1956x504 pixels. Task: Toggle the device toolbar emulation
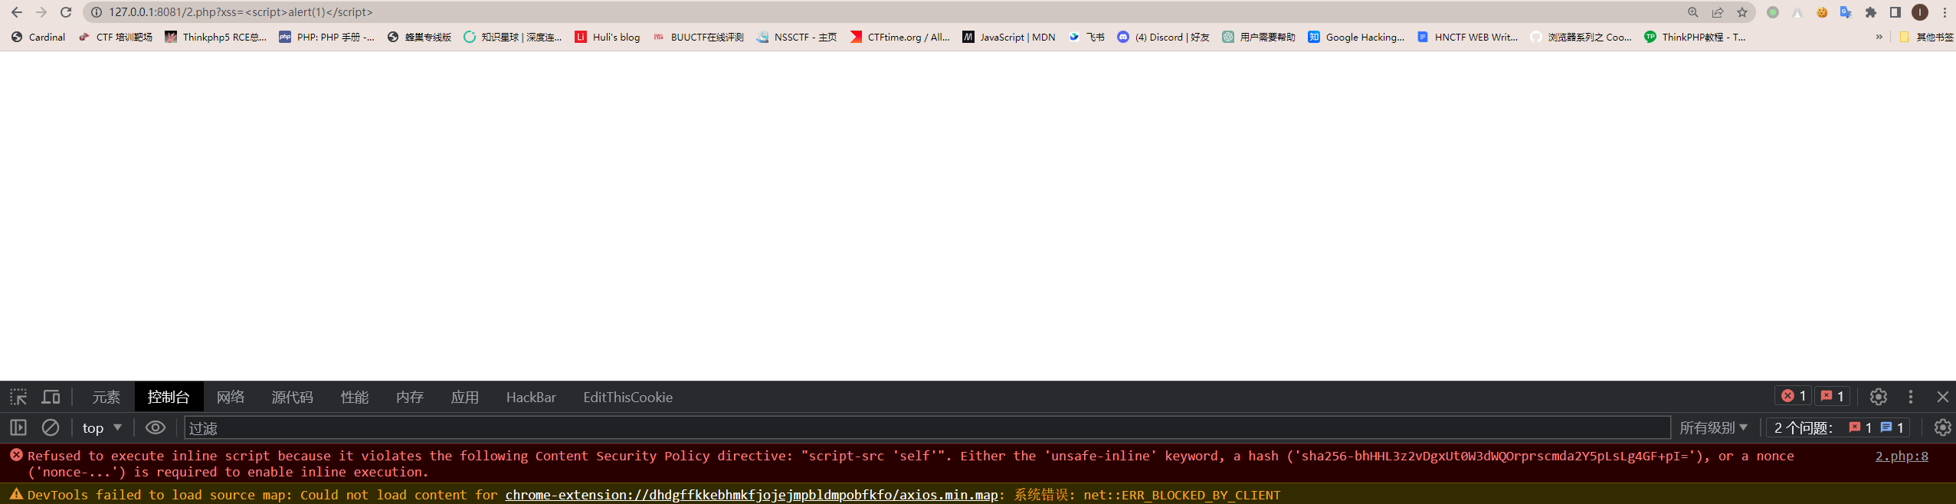click(x=51, y=397)
